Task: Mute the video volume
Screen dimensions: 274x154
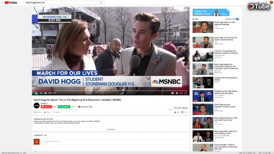Action: click(45, 93)
